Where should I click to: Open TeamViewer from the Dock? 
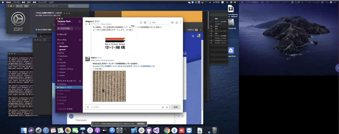(x=189, y=130)
